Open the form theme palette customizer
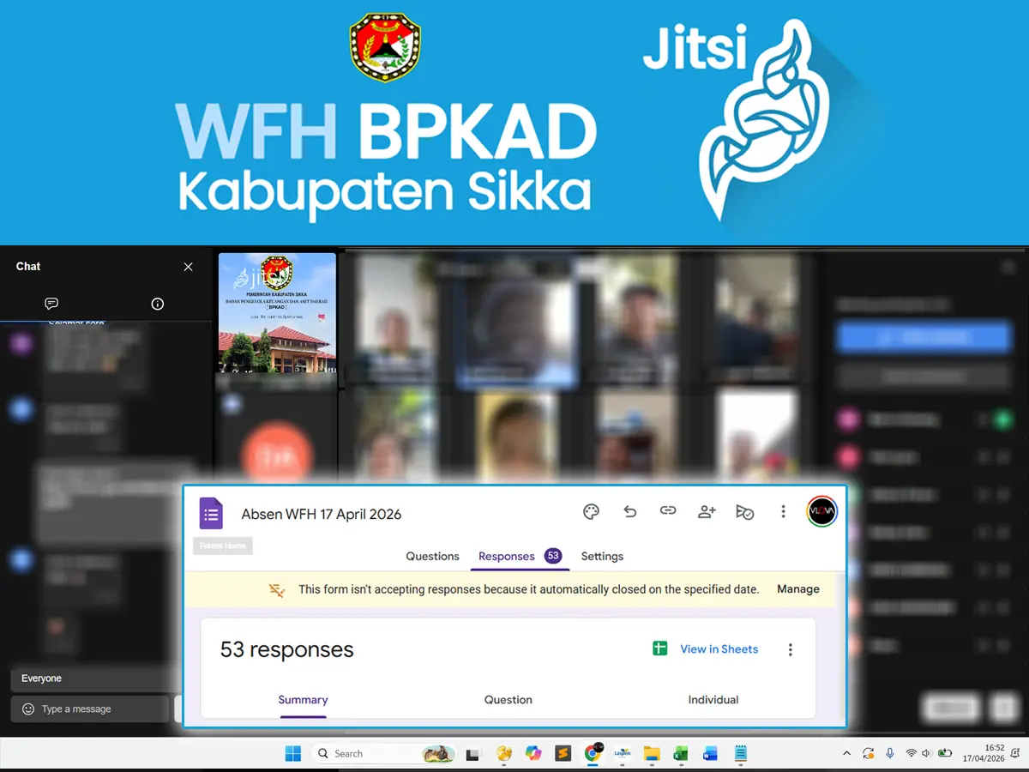1029x772 pixels. (591, 512)
